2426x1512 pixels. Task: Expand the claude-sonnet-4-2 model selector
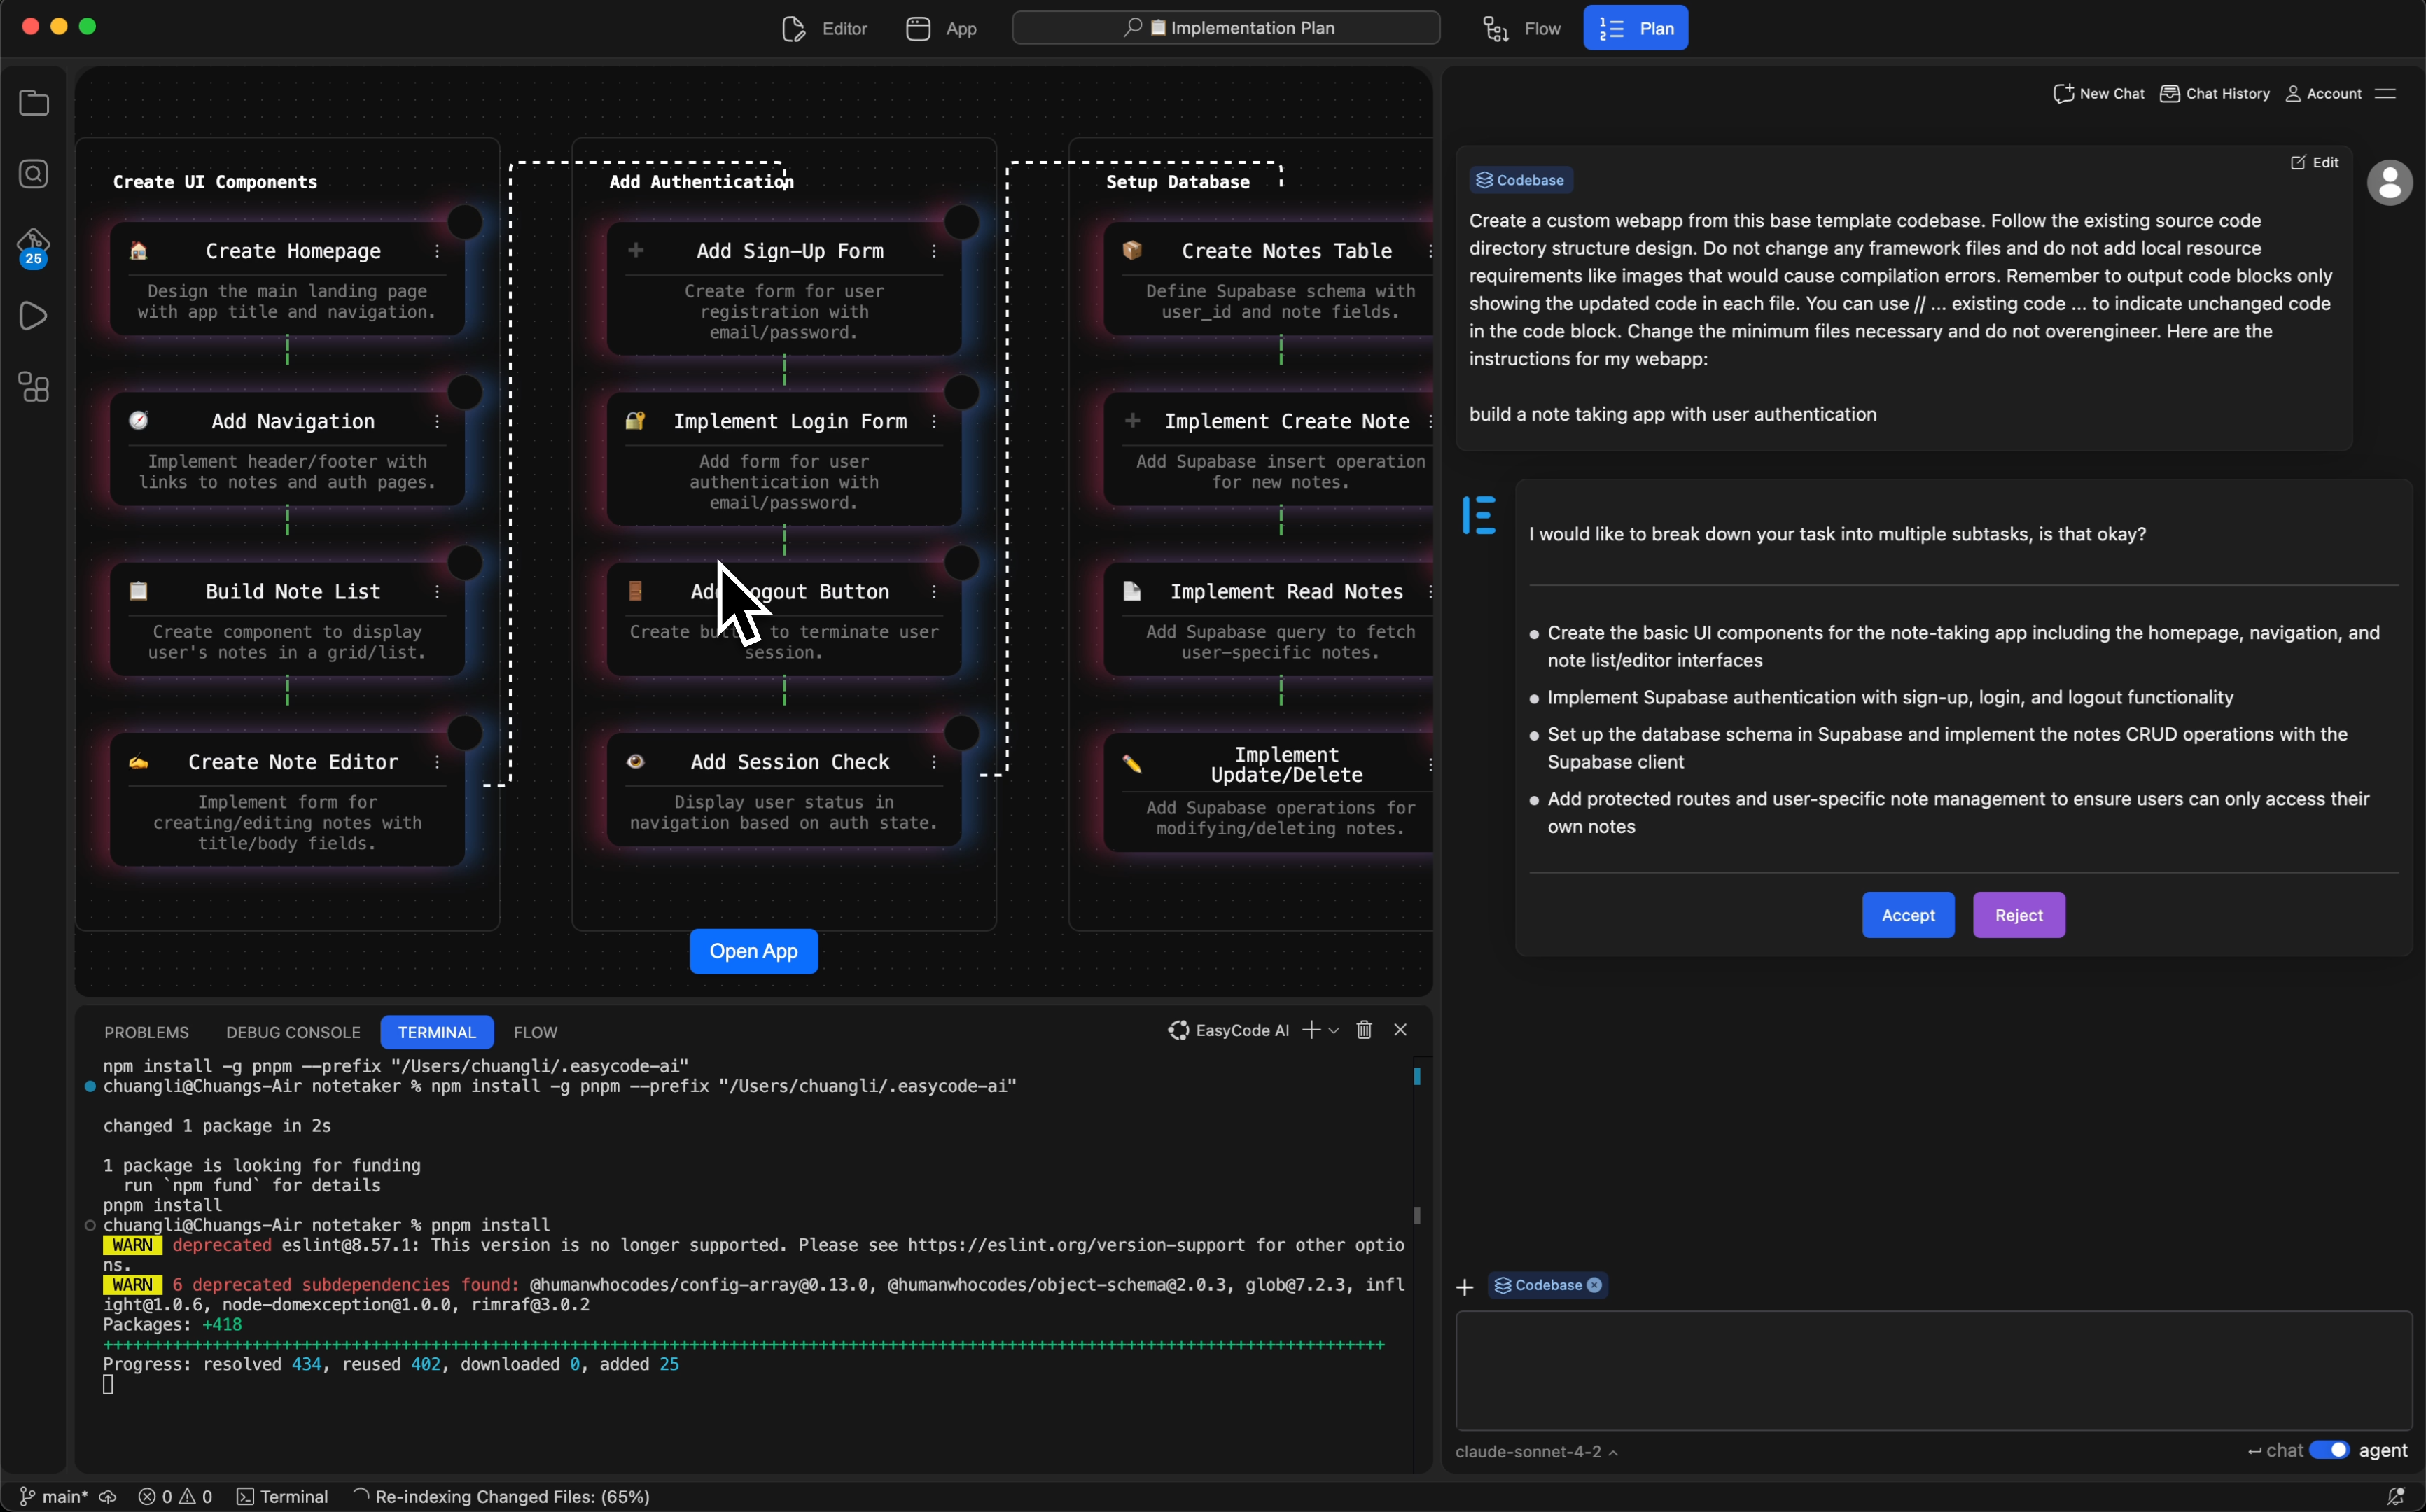point(1536,1451)
